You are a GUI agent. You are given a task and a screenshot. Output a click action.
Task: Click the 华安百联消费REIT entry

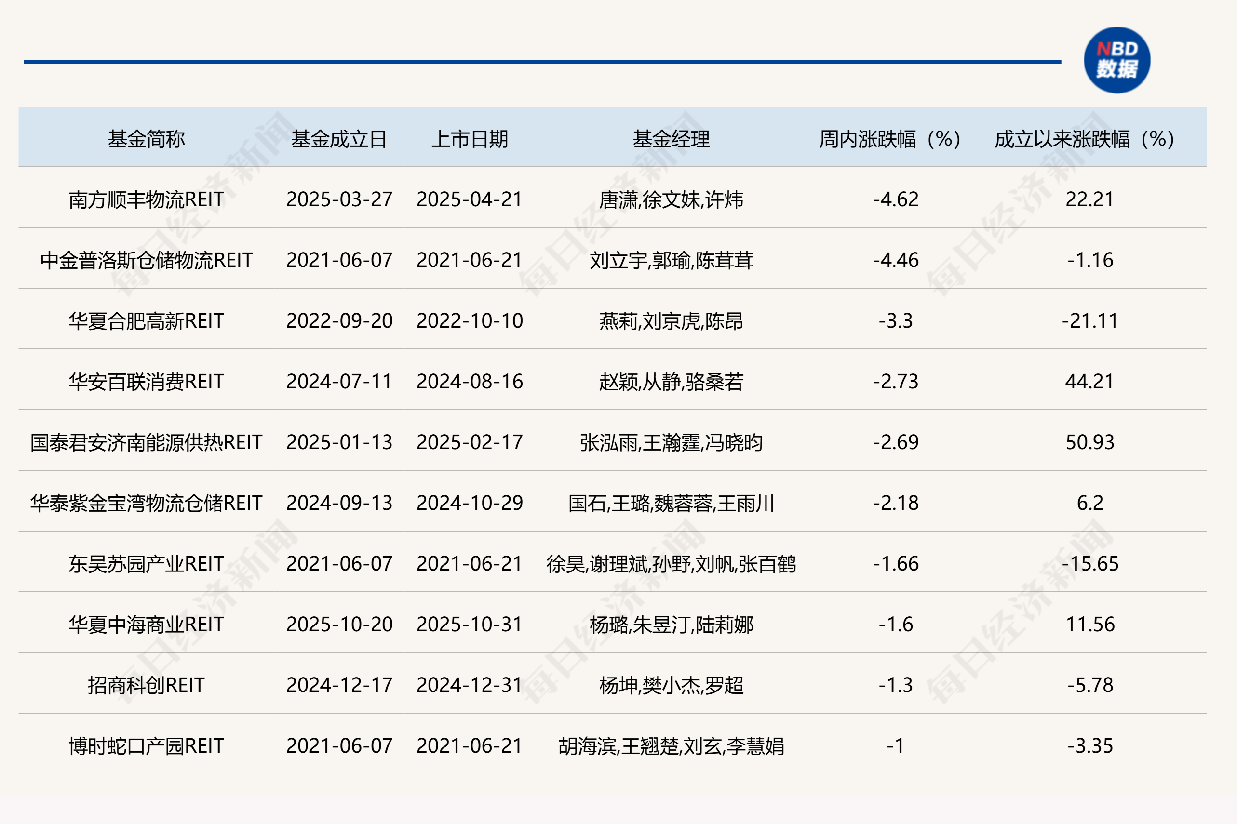pyautogui.click(x=146, y=382)
